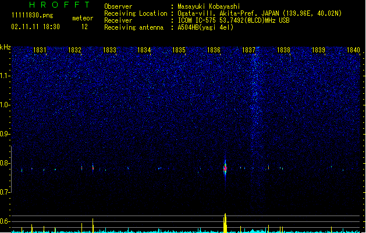Click the 0.7 frequency axis label
The image size is (366, 233).
(5, 192)
